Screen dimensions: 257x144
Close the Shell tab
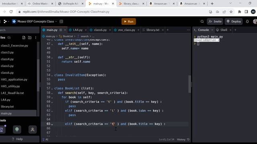pyautogui.click(x=230, y=30)
